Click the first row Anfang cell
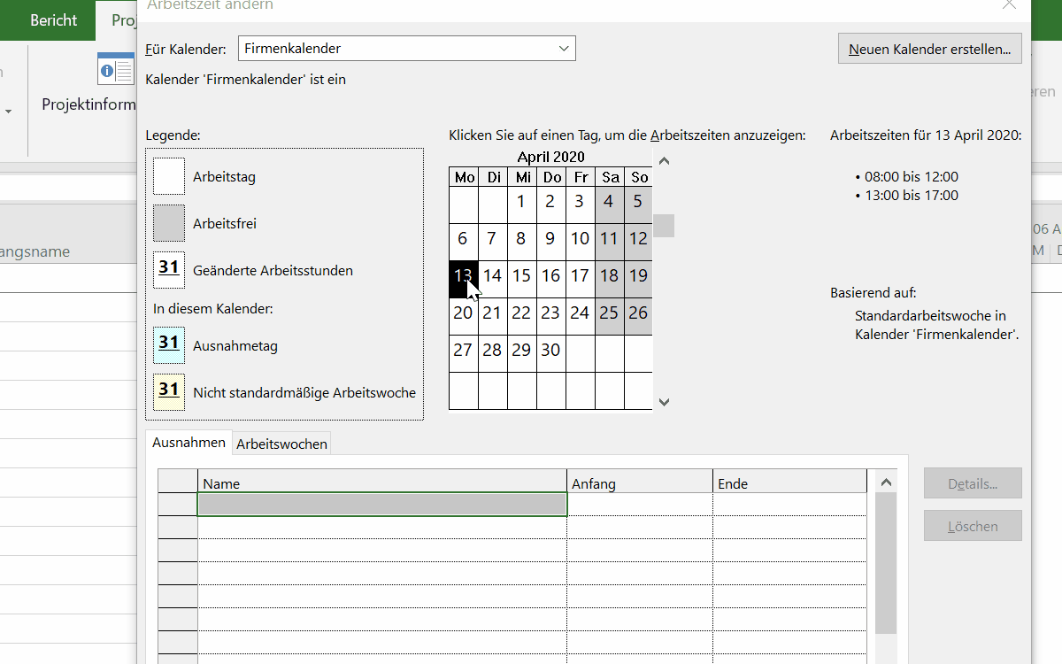 639,505
